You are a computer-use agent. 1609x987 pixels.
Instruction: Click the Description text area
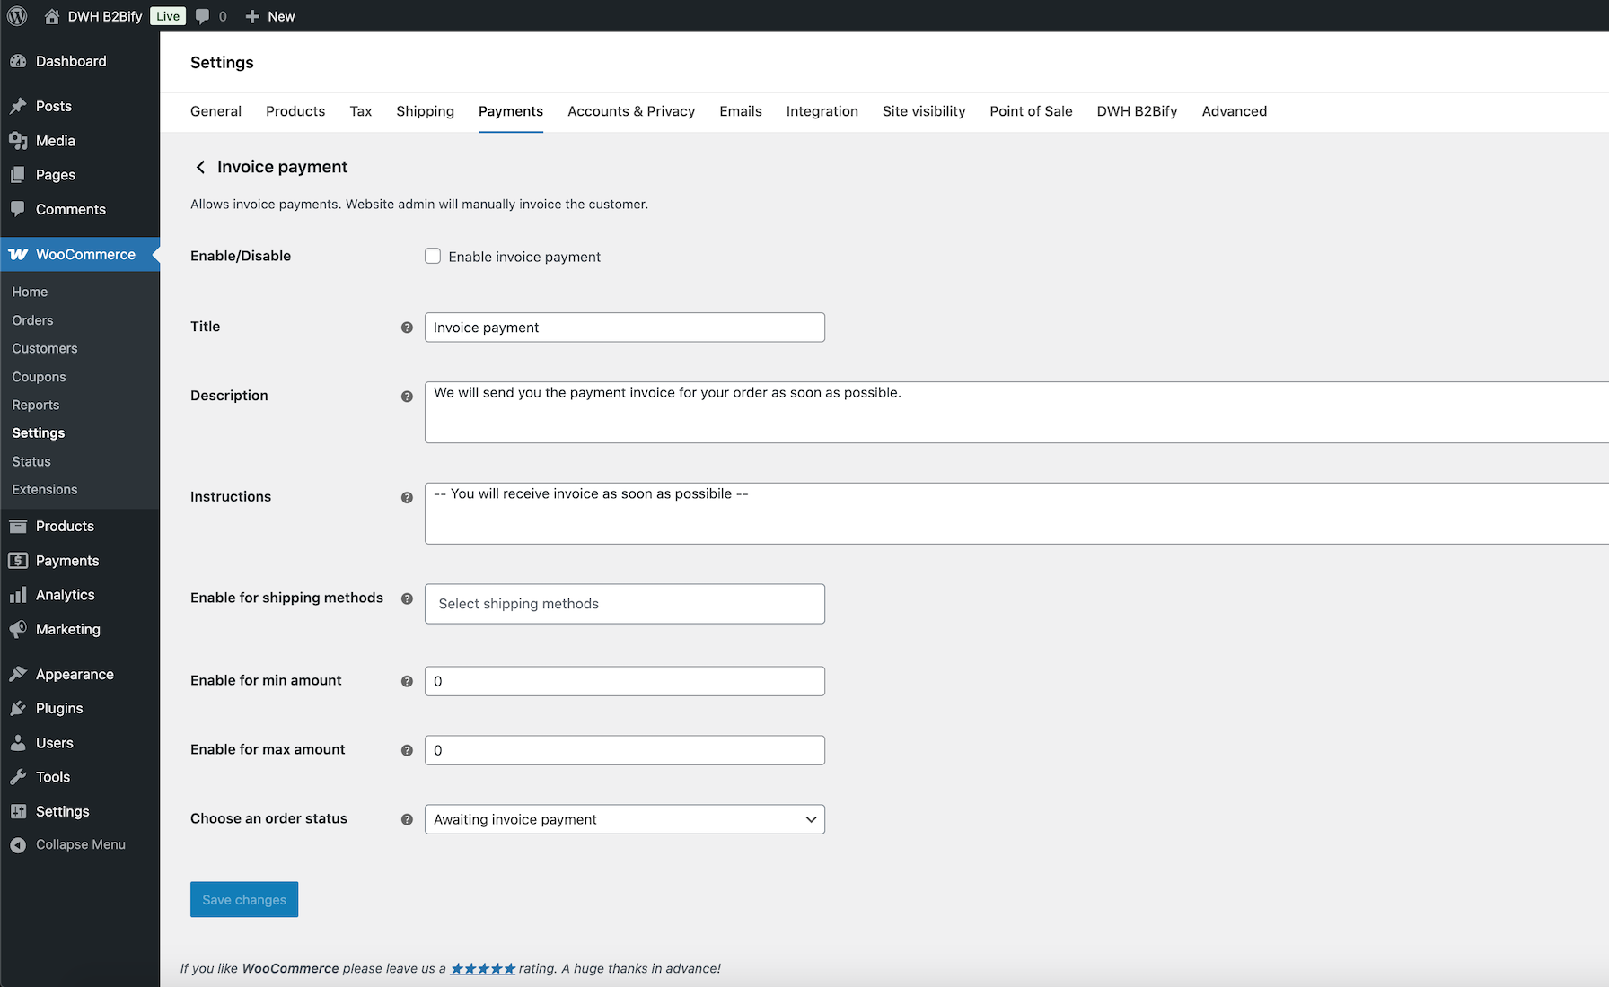[x=1016, y=413]
